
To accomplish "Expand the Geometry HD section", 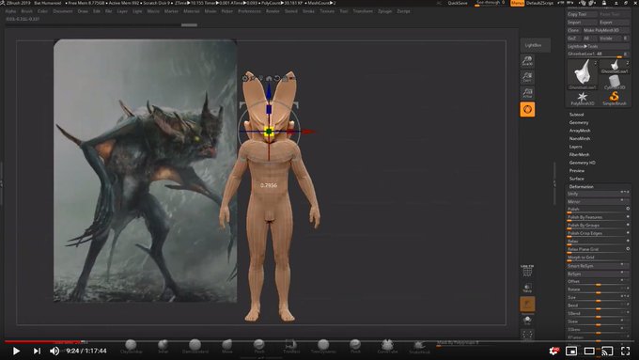I will 582,163.
